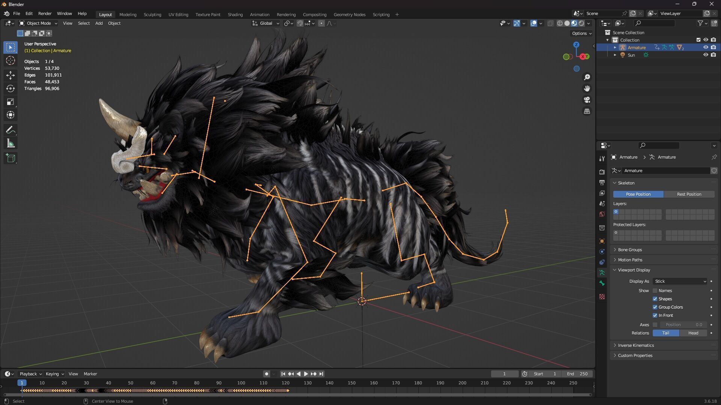Screen dimensions: 721x405
Task: Enable the Names checkbox
Action: (x=655, y=291)
